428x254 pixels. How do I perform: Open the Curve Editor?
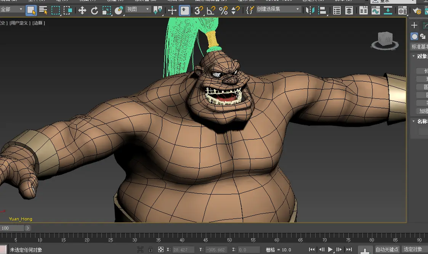click(x=376, y=10)
